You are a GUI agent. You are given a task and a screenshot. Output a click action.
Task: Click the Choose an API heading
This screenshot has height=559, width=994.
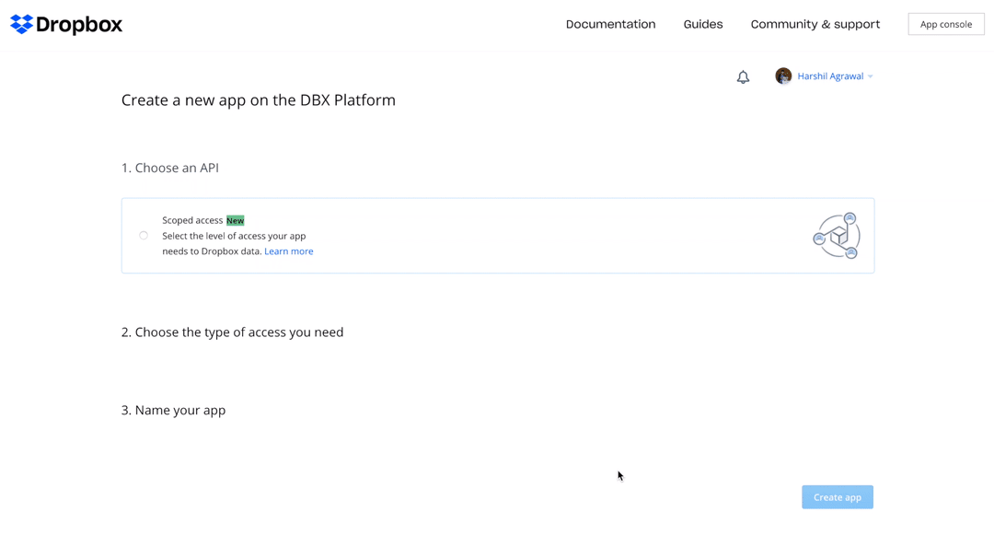tap(170, 168)
